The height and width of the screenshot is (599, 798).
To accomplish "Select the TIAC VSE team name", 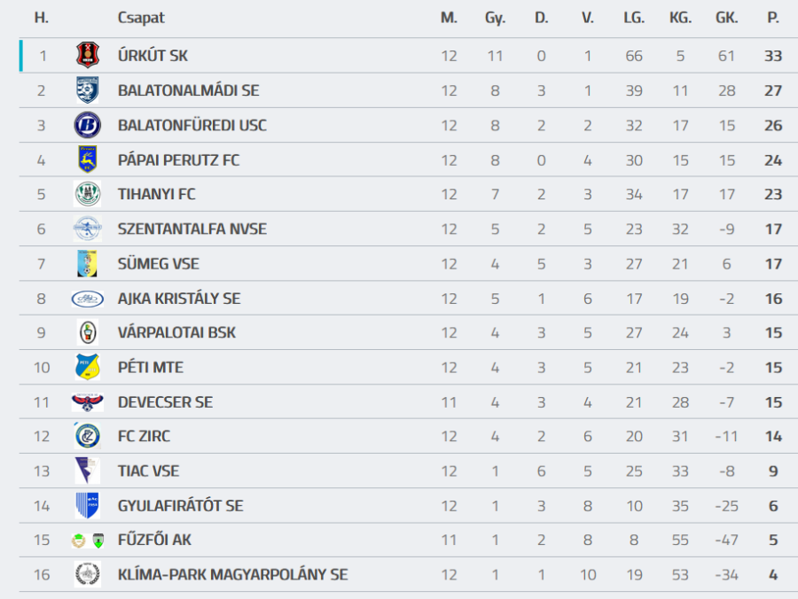I will click(148, 471).
